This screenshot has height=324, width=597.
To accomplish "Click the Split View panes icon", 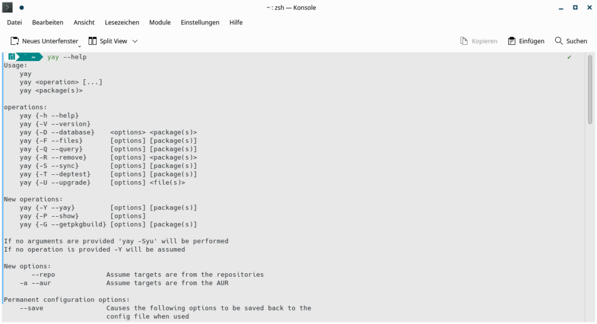I will click(93, 41).
